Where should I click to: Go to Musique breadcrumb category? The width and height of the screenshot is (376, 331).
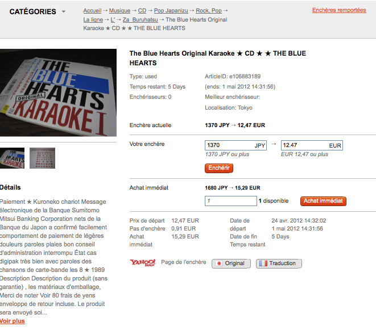coord(119,11)
